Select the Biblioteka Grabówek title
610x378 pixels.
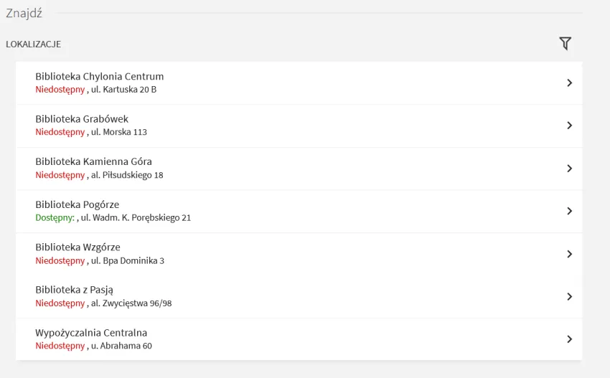tap(82, 119)
